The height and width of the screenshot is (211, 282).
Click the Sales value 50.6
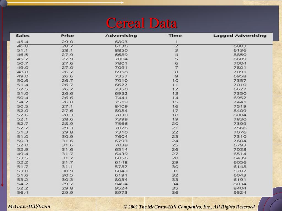[23, 80]
